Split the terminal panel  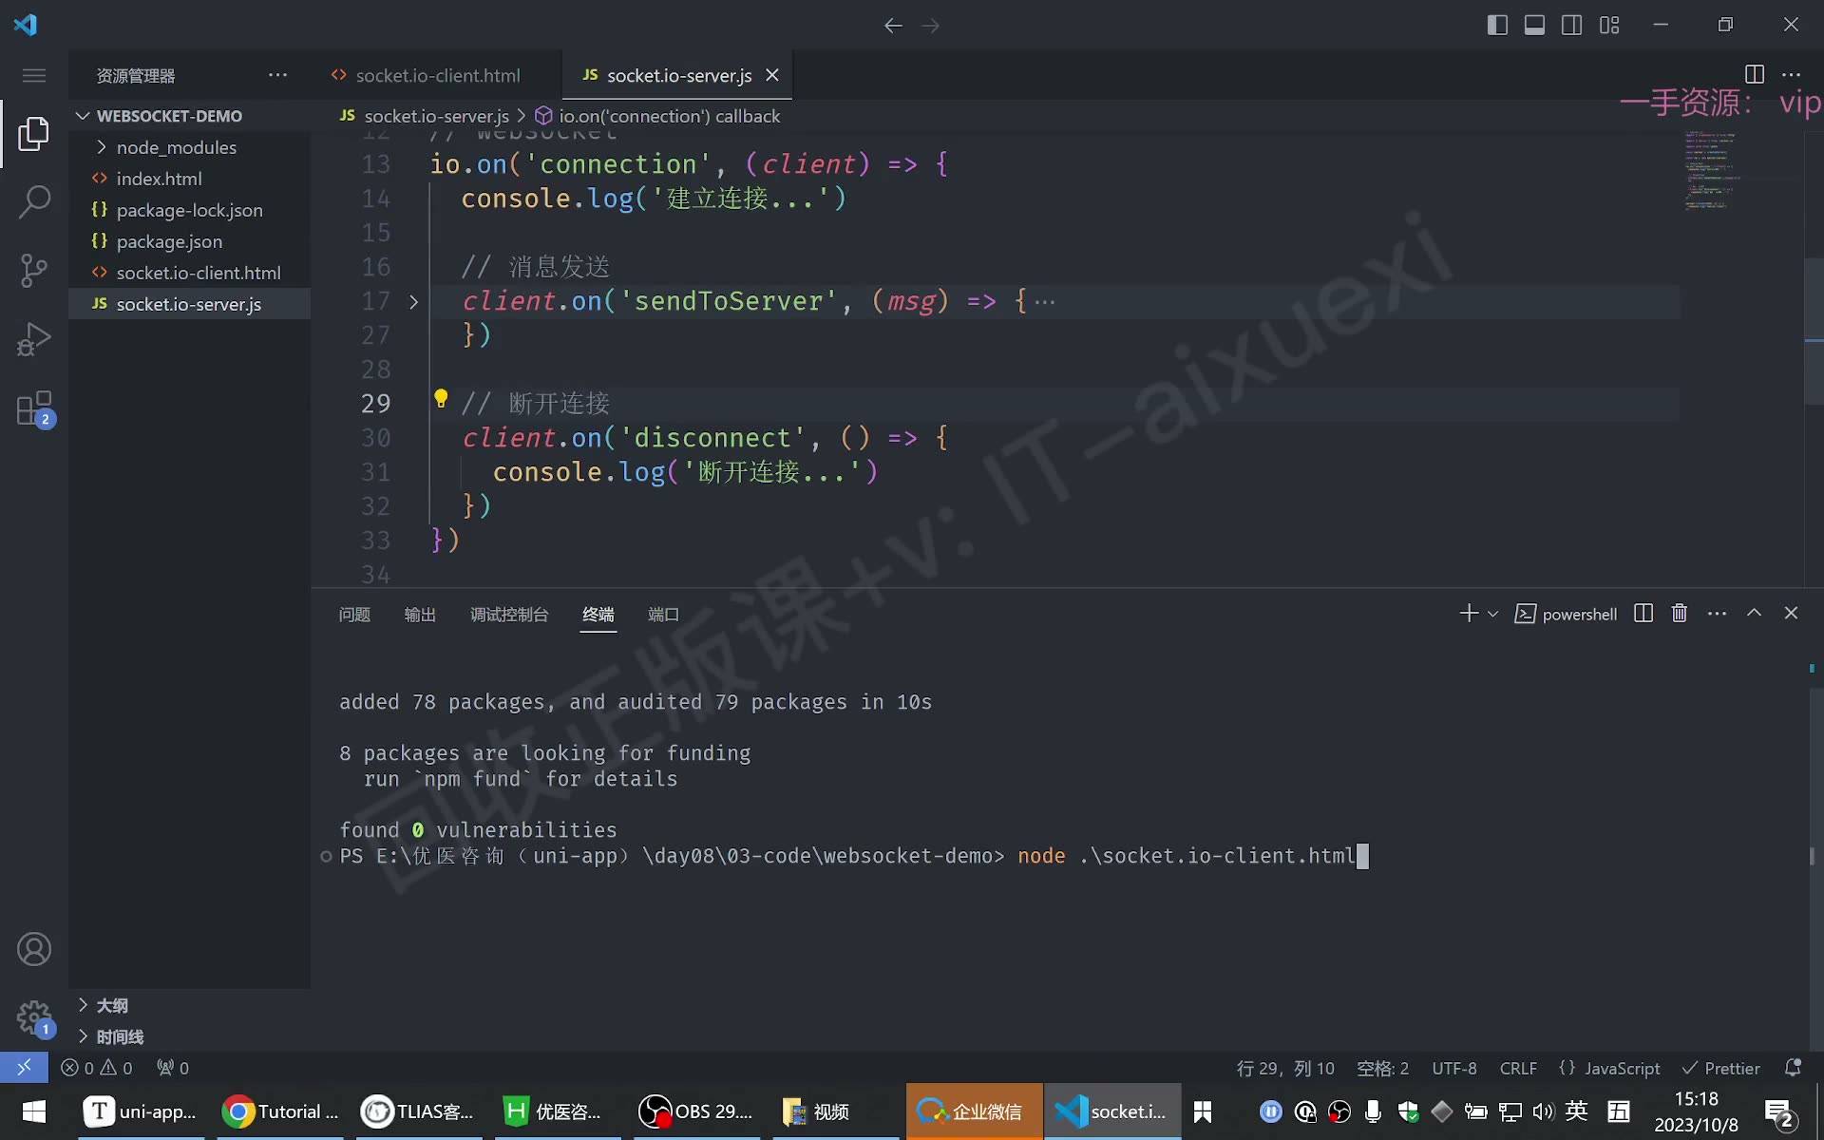[1643, 614]
